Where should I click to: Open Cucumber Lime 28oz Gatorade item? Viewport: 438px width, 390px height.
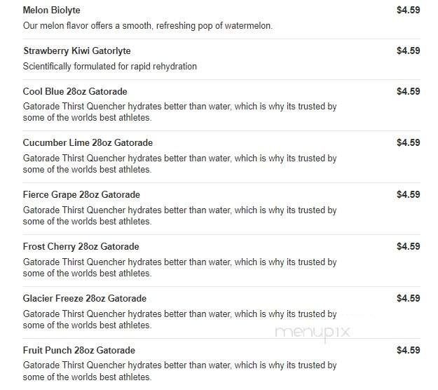(88, 142)
